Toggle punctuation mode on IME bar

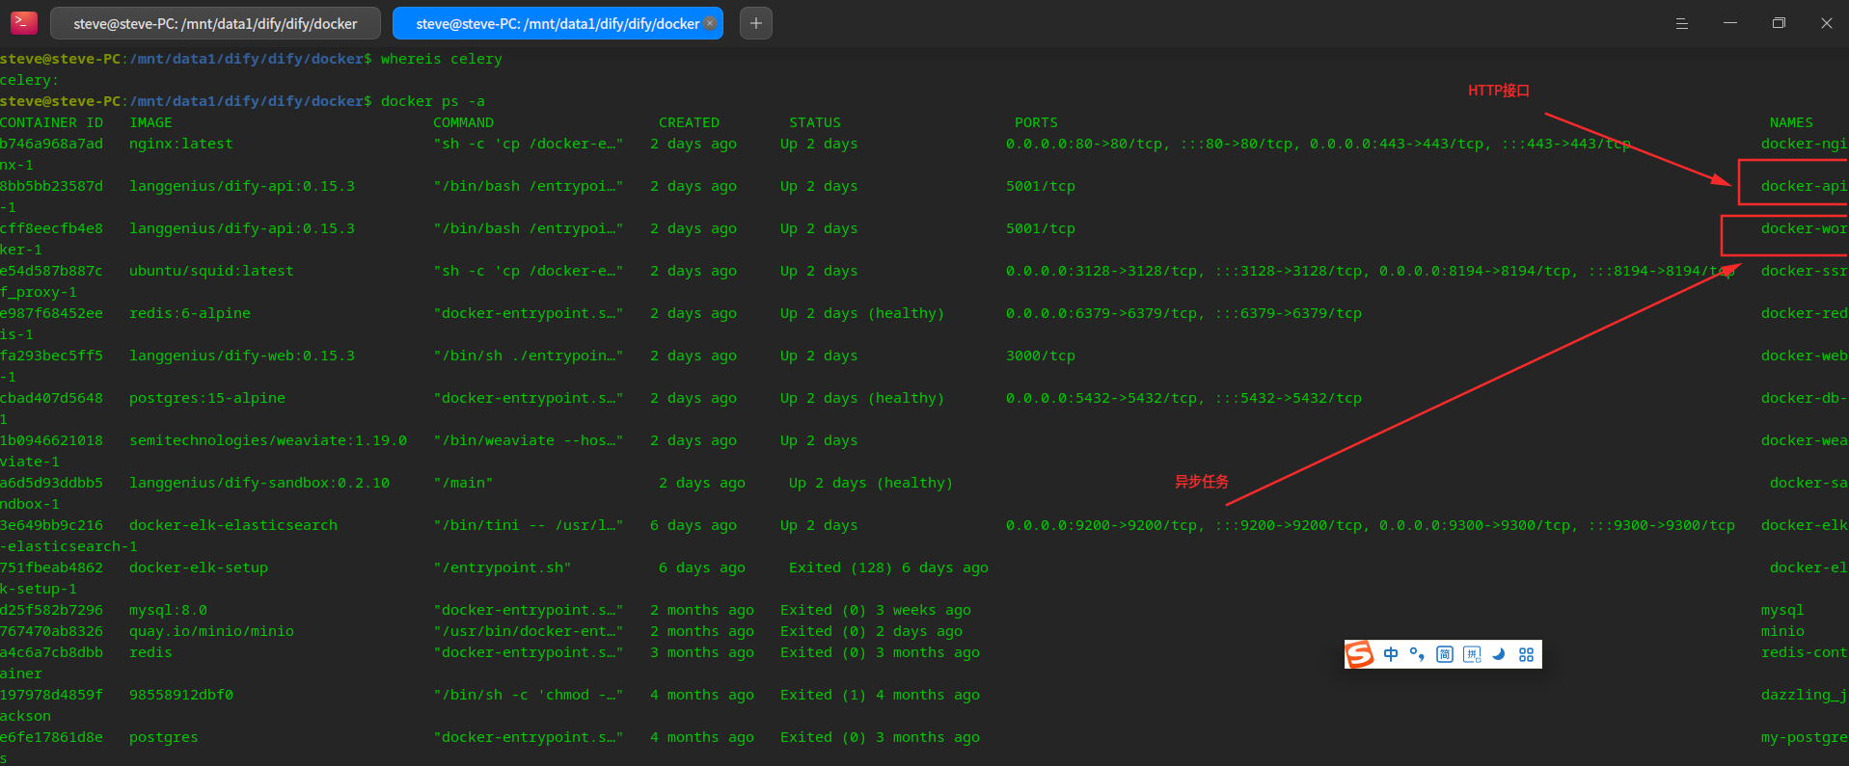click(1417, 654)
